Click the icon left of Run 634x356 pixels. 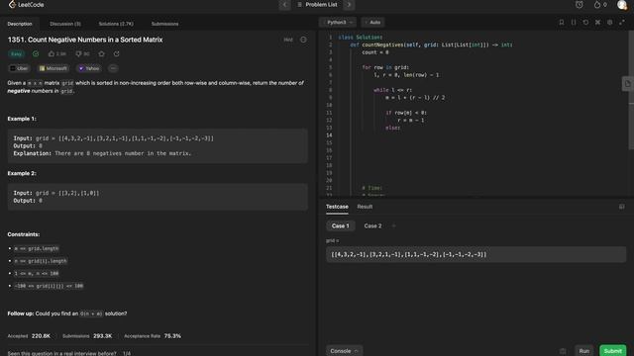tap(563, 351)
